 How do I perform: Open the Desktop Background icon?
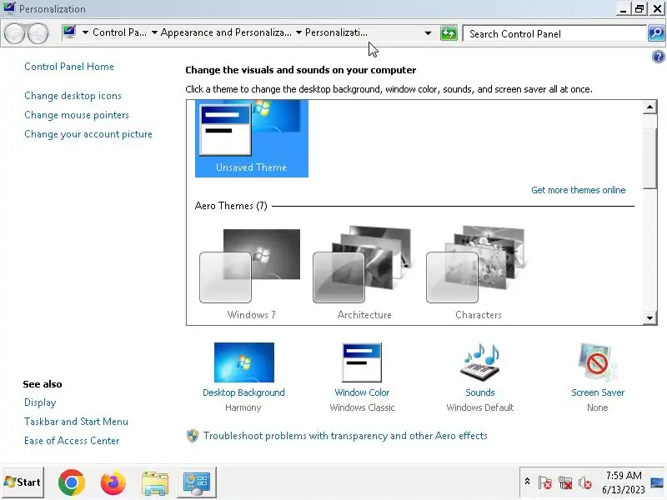tap(244, 362)
